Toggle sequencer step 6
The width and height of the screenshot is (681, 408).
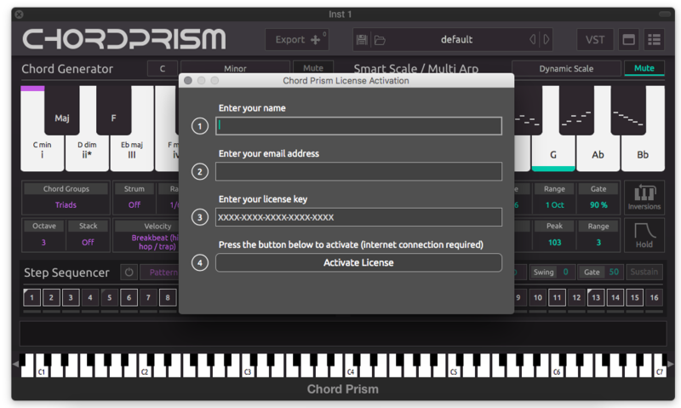[129, 297]
